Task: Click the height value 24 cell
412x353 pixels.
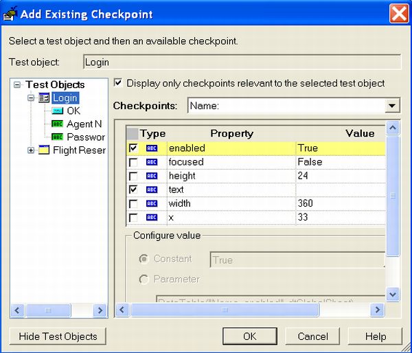Action: (341, 176)
